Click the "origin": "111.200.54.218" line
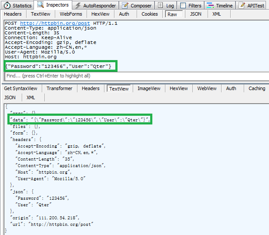The image size is (269, 235). [x=44, y=218]
